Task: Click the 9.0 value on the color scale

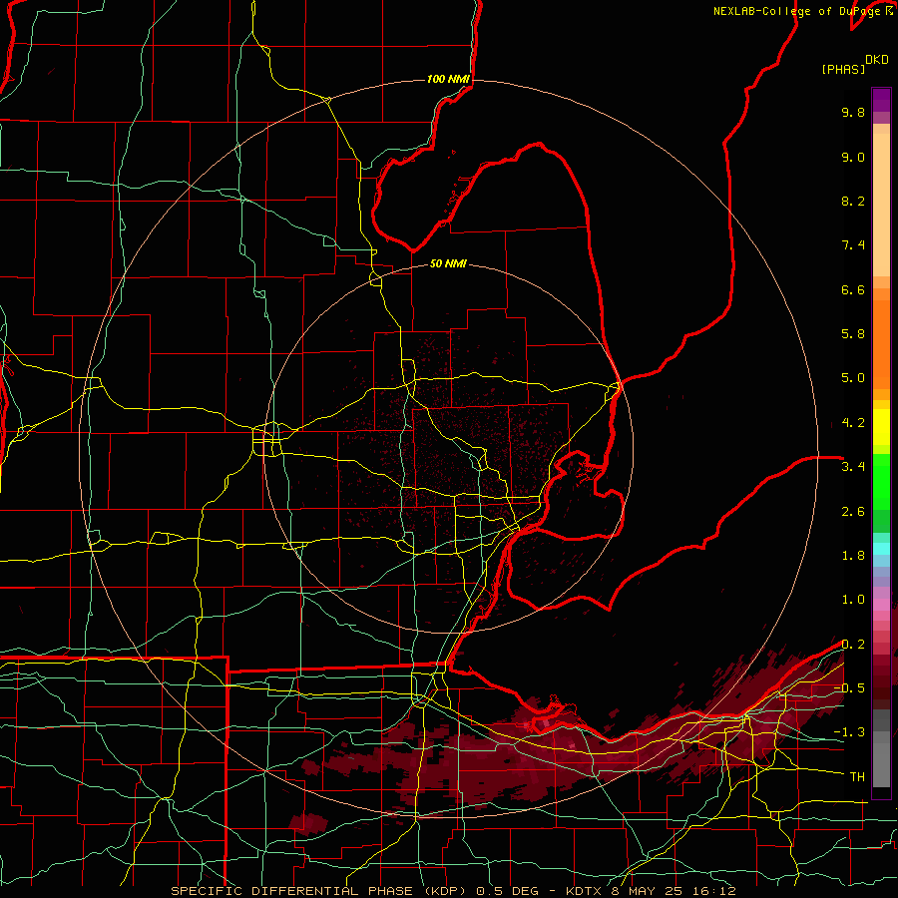Action: click(x=853, y=157)
